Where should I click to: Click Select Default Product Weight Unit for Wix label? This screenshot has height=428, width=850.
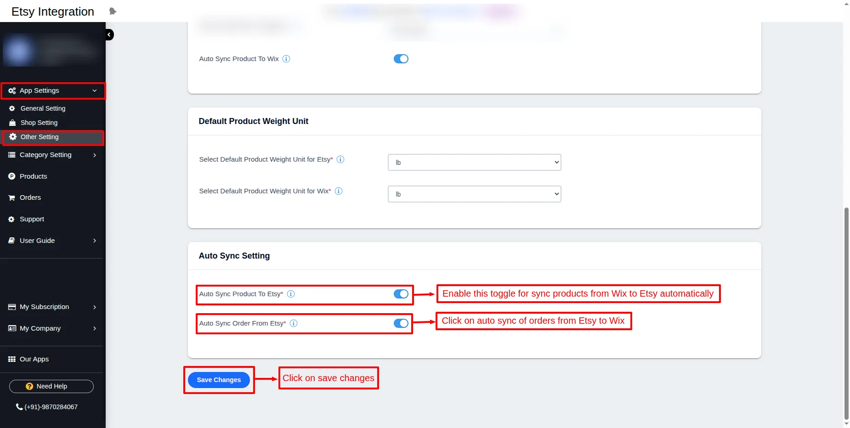(265, 191)
